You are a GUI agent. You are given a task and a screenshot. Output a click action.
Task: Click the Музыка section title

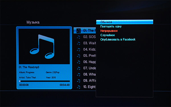33,22
